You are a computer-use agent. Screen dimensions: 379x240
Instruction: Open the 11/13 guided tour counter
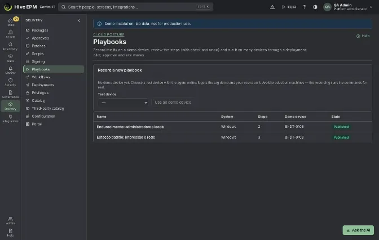pyautogui.click(x=289, y=7)
